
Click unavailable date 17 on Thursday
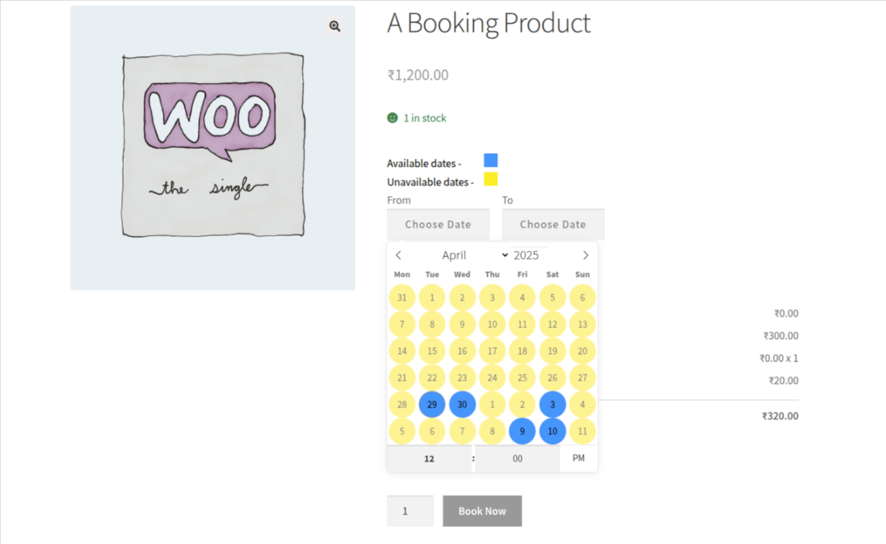coord(492,351)
